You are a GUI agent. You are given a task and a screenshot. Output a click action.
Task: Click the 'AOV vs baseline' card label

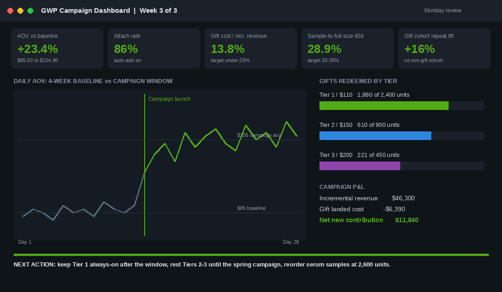click(x=37, y=36)
